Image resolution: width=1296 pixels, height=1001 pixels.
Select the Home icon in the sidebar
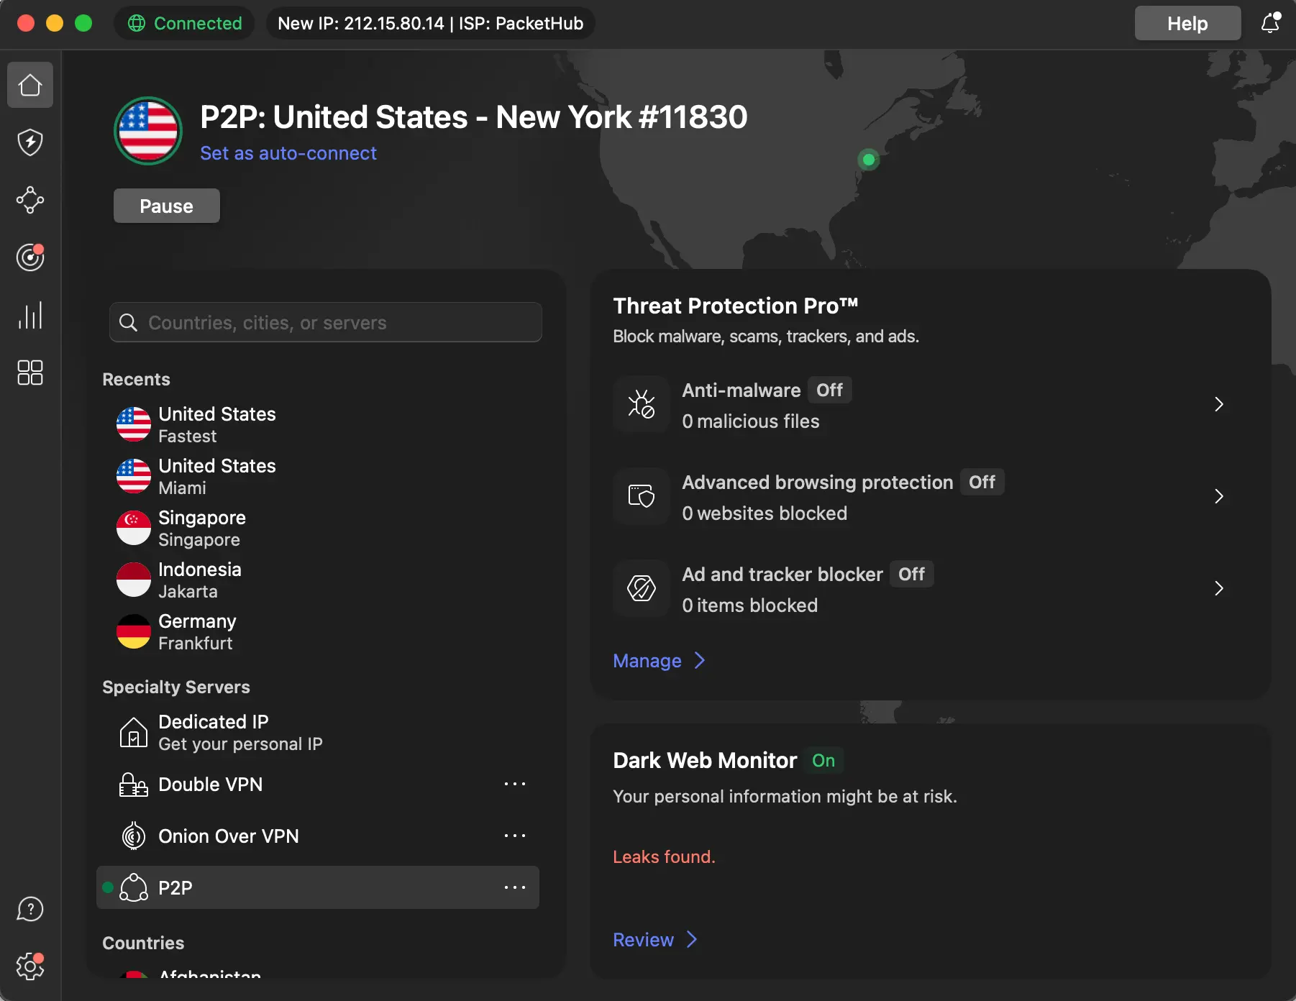click(x=29, y=85)
